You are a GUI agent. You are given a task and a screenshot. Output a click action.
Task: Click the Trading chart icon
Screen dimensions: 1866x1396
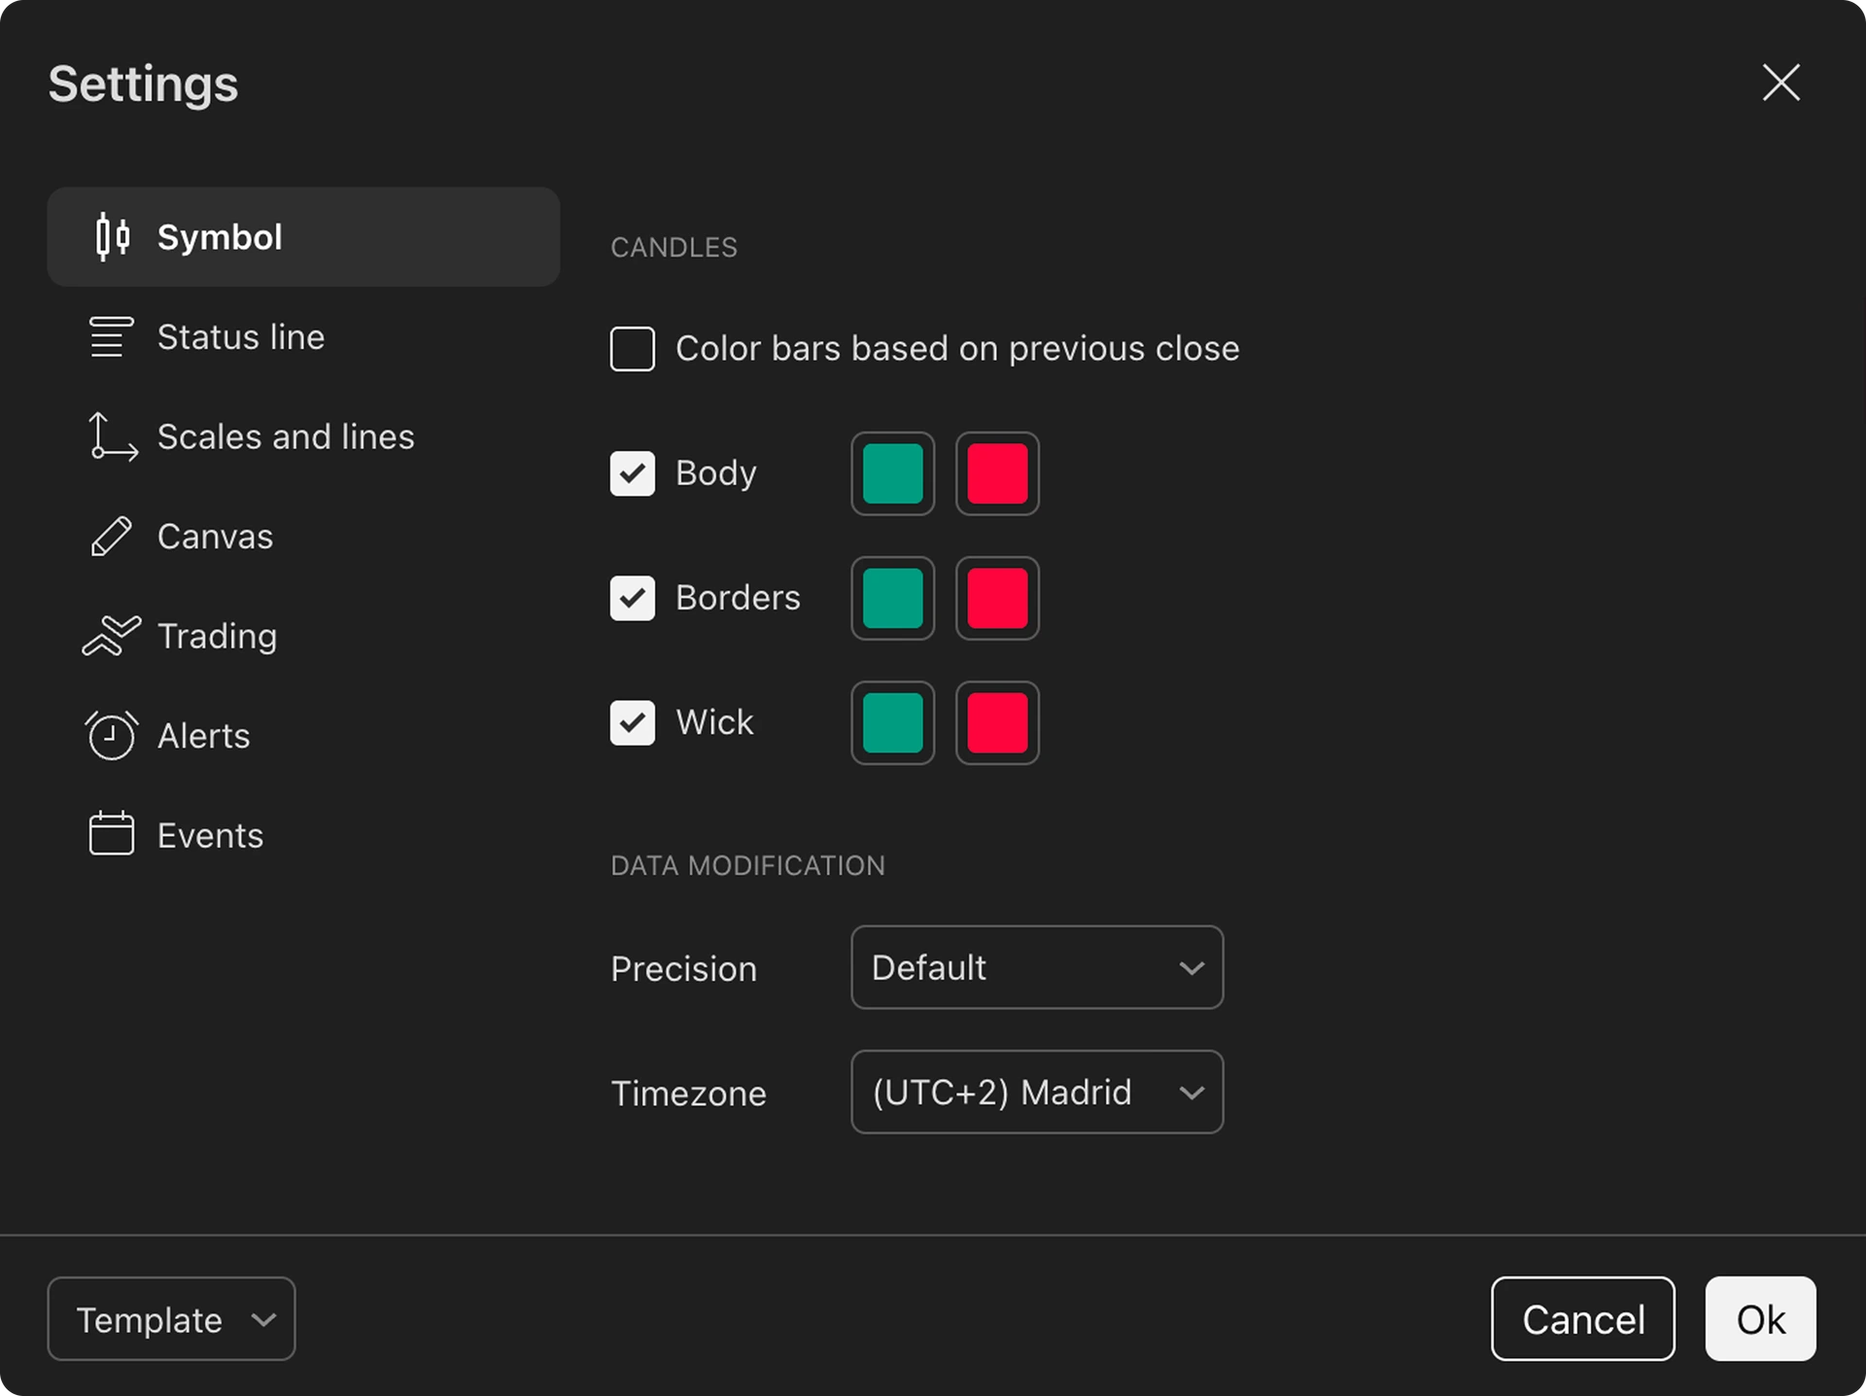(112, 636)
